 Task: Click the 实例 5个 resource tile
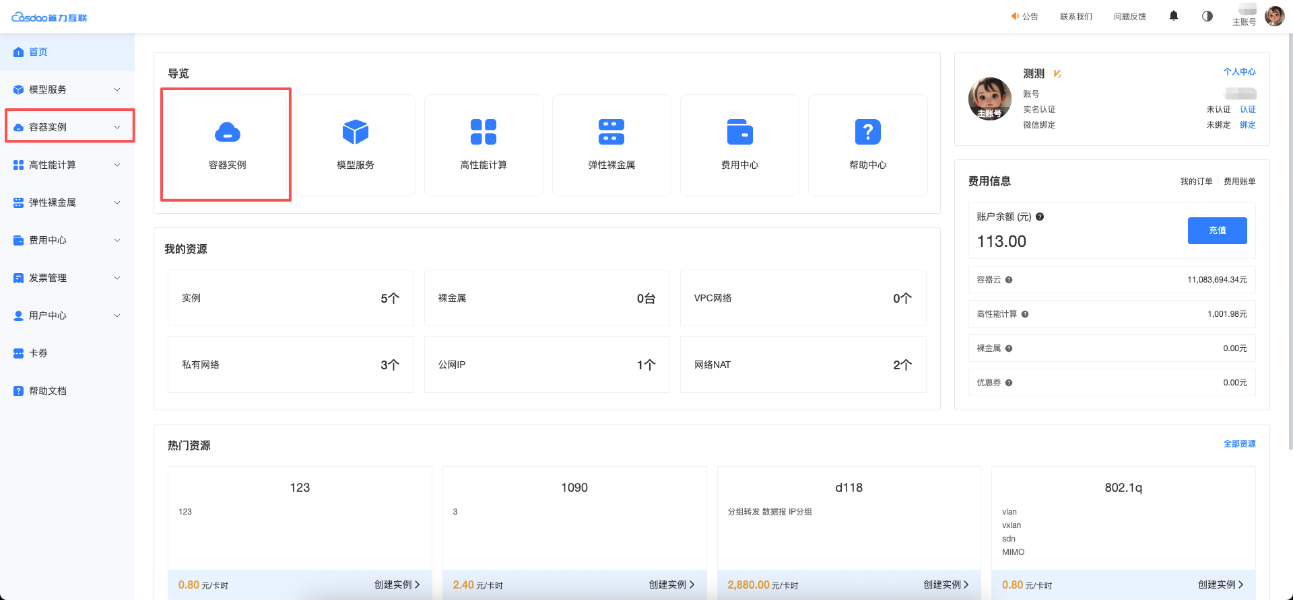tap(291, 298)
